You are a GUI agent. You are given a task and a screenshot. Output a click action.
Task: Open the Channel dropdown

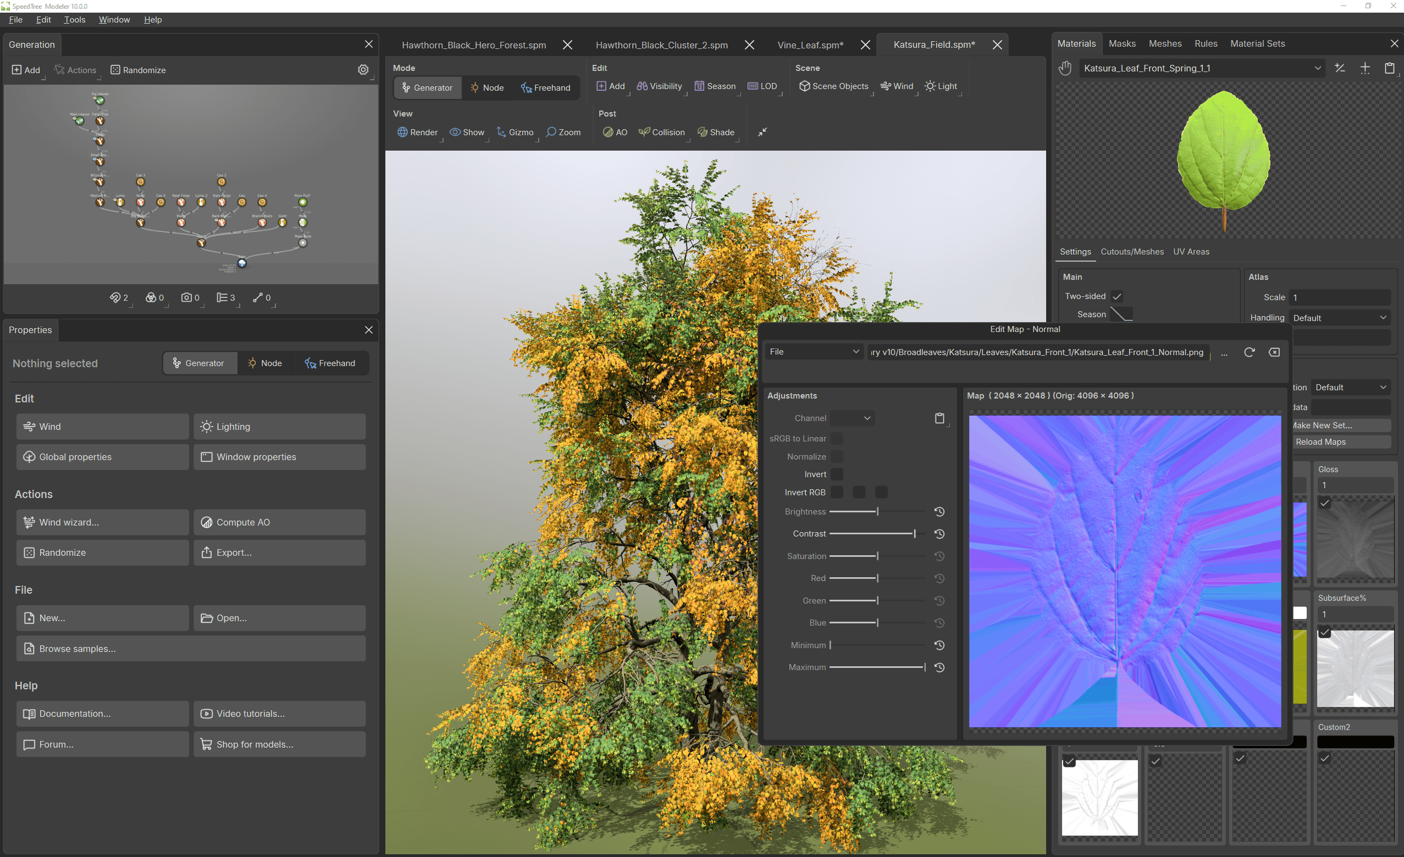click(852, 418)
